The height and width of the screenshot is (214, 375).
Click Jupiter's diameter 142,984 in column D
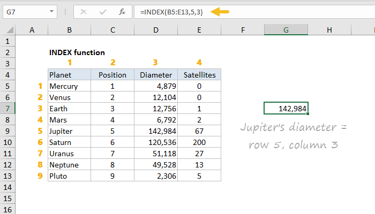tap(156, 131)
